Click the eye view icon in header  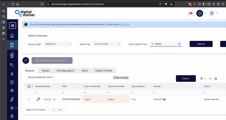[x=191, y=13]
